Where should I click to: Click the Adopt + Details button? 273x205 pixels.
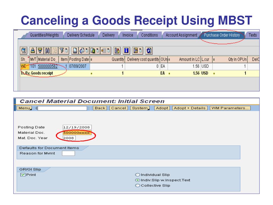190,108
